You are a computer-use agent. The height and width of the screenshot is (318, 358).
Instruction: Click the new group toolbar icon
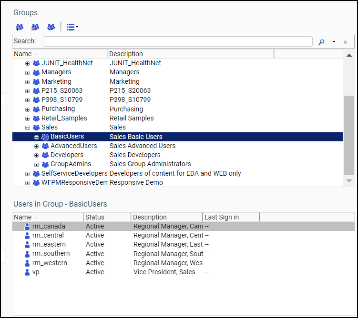[x=20, y=27]
